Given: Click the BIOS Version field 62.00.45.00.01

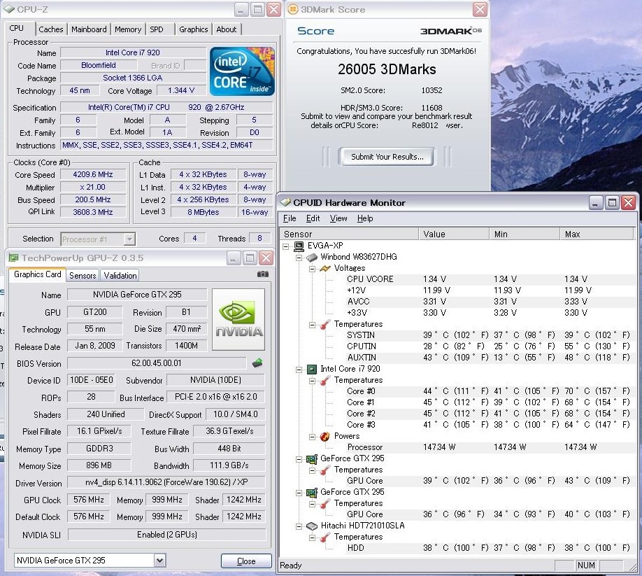Looking at the screenshot, I should (x=157, y=363).
